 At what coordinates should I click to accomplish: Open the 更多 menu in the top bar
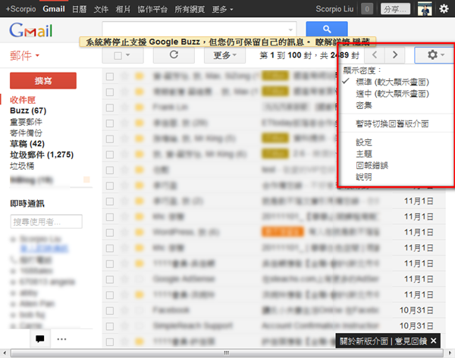[x=222, y=9]
